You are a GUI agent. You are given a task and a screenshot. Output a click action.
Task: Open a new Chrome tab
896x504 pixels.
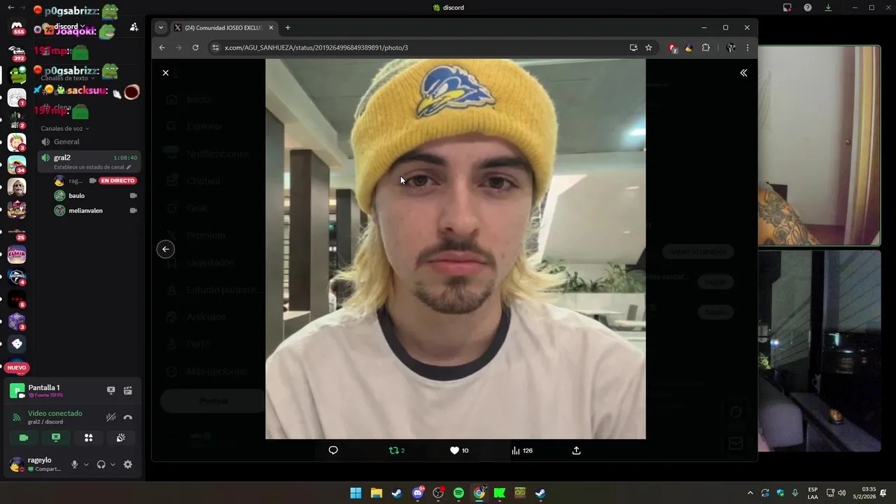[287, 28]
